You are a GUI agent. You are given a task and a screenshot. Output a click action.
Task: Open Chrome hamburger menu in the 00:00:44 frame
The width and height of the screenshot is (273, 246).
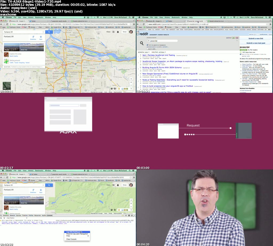click(x=134, y=24)
